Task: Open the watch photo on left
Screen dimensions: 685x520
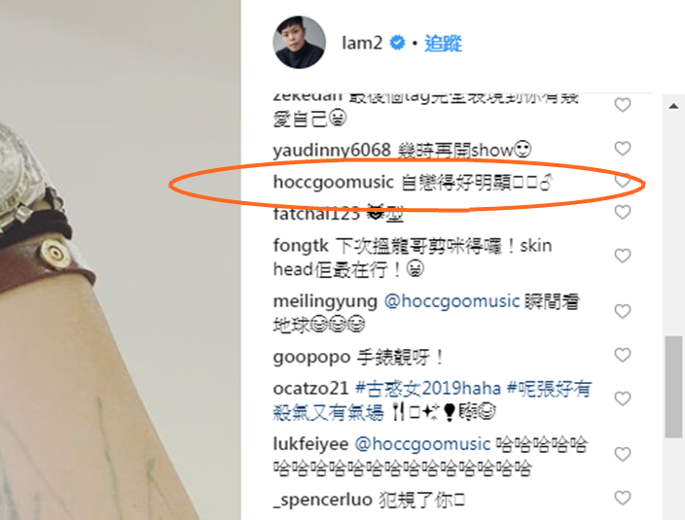Action: tap(120, 260)
